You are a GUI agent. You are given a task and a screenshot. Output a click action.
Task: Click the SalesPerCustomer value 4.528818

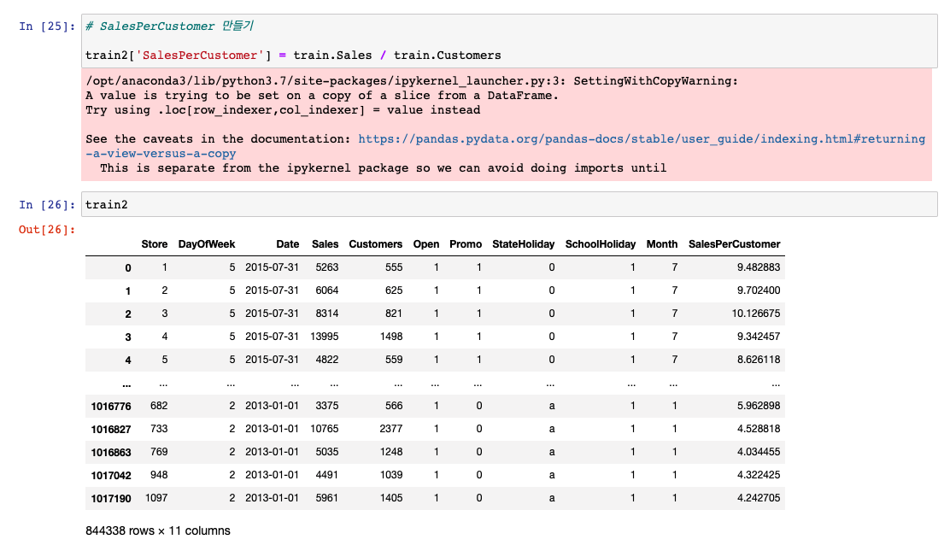pyautogui.click(x=759, y=429)
